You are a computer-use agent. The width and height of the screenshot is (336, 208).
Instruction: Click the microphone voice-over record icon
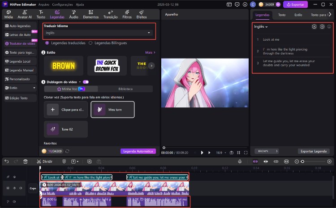(240, 161)
